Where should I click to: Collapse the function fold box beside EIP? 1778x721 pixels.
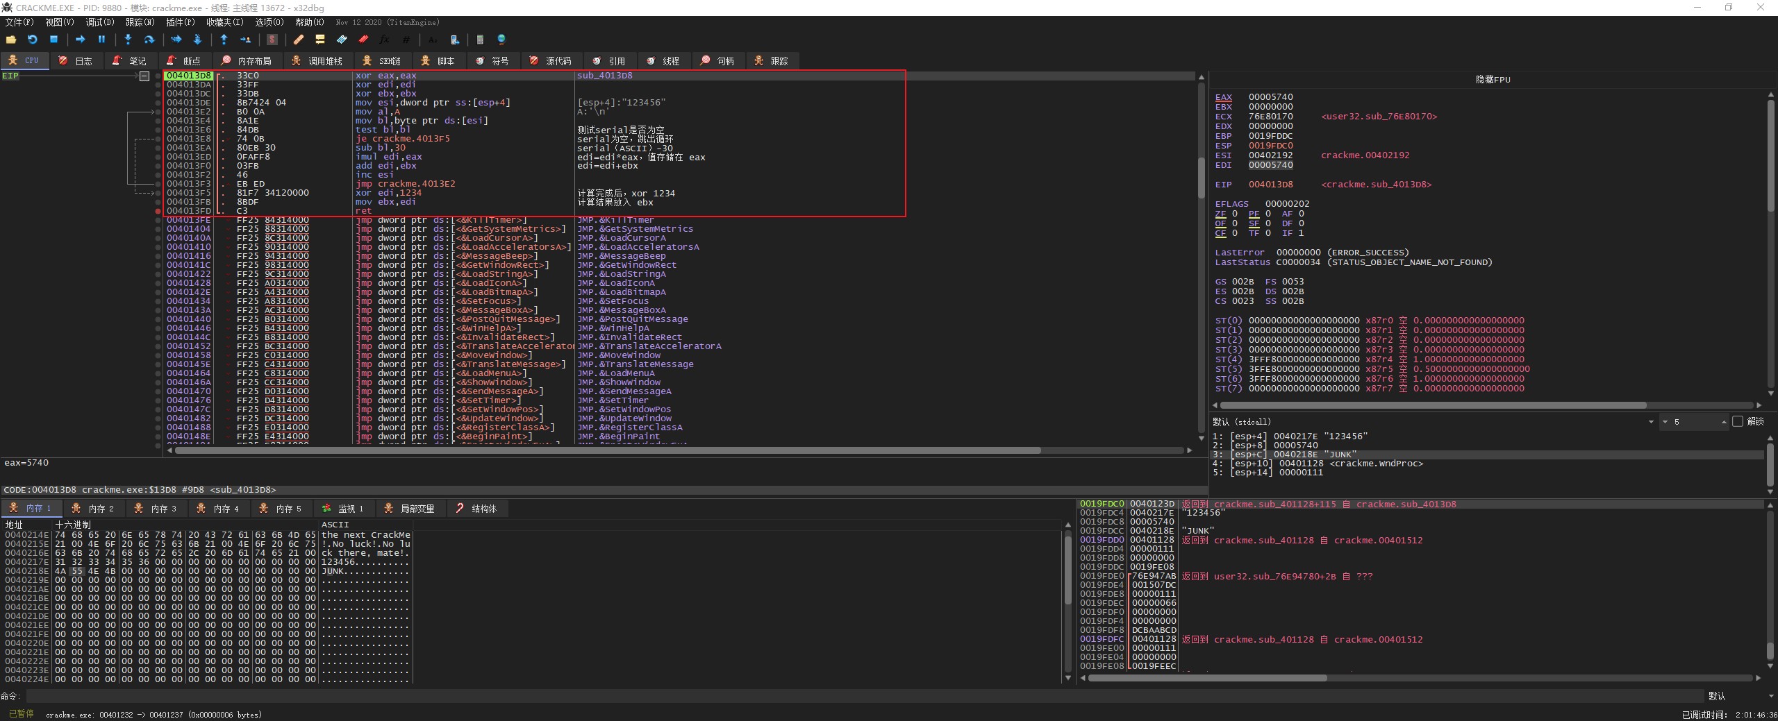pos(144,76)
